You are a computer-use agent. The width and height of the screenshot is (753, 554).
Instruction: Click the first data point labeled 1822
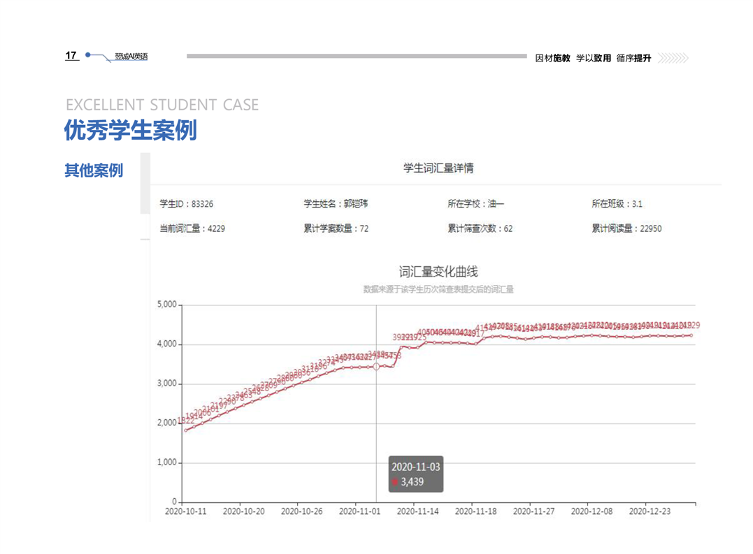(185, 430)
